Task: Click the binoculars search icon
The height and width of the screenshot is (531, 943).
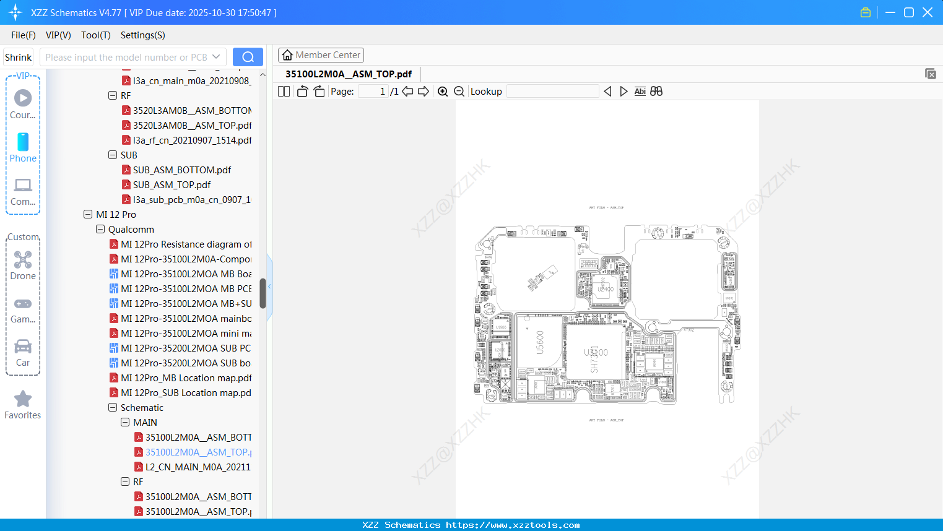Action: point(656,92)
